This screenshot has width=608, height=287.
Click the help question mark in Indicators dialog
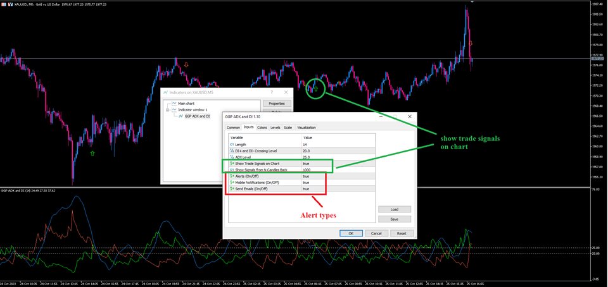click(x=270, y=92)
